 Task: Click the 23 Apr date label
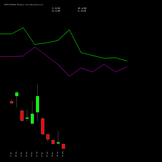coord(31,155)
